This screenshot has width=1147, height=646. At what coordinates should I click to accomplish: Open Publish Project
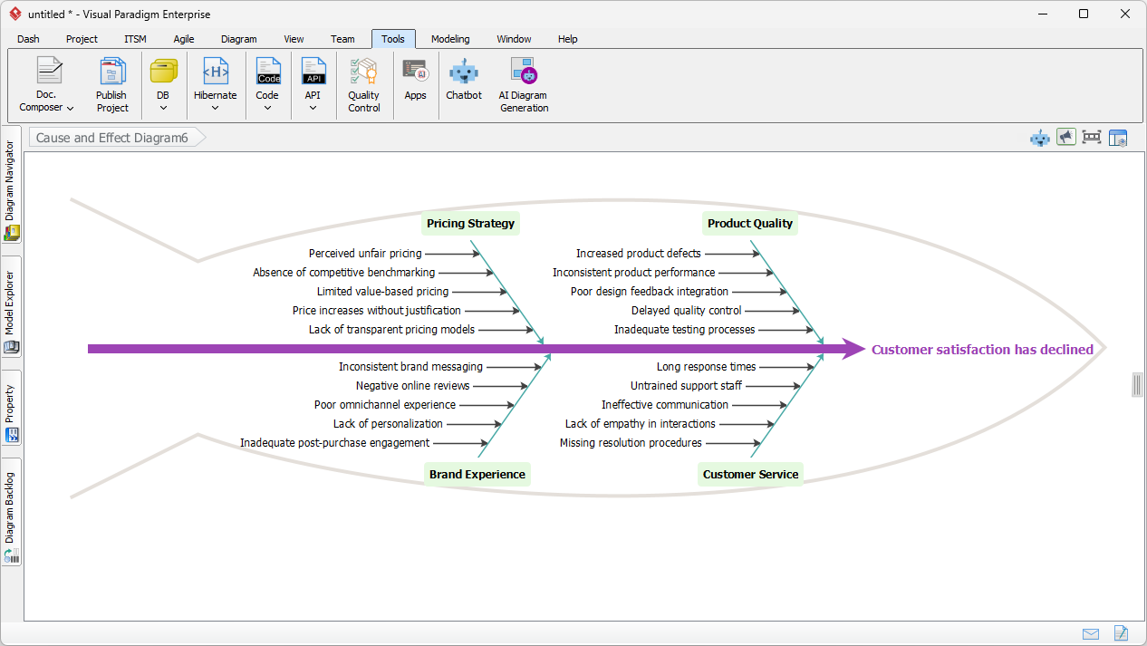tap(111, 82)
